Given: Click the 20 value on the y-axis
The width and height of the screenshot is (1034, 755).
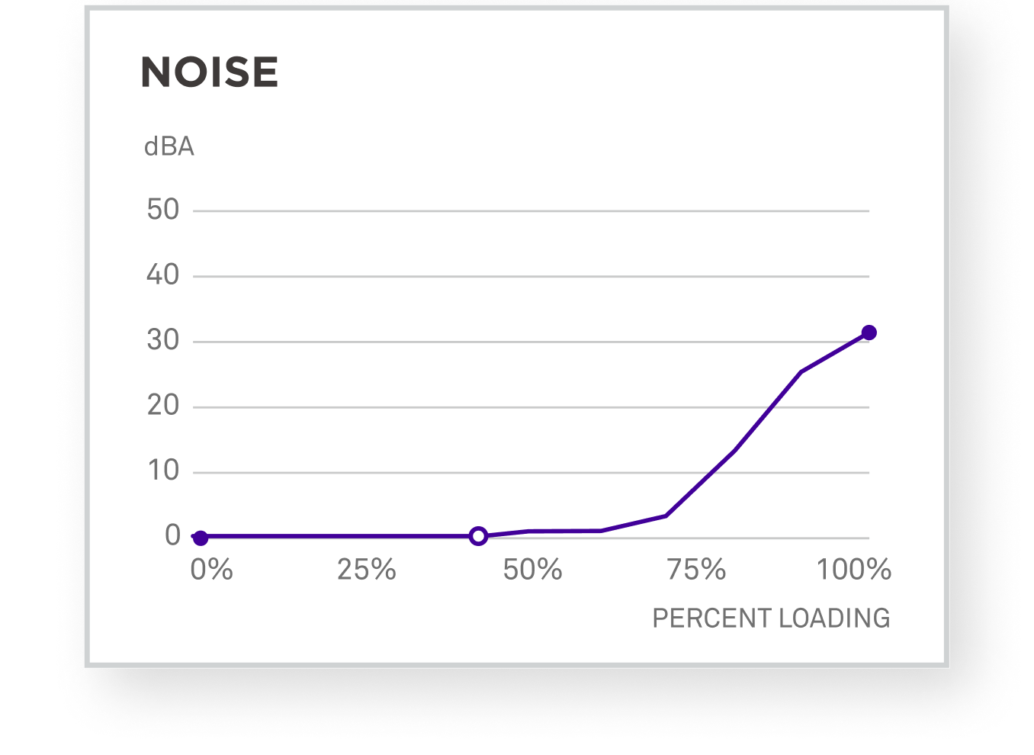Looking at the screenshot, I should point(163,405).
